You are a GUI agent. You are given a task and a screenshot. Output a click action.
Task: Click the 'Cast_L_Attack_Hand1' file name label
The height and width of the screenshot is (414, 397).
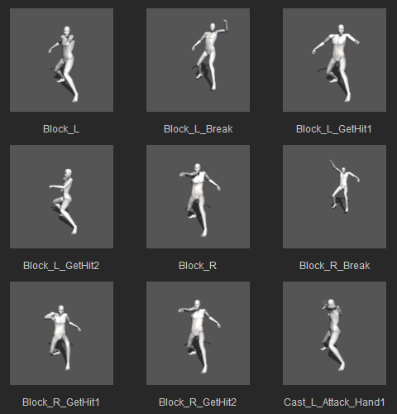pyautogui.click(x=334, y=402)
